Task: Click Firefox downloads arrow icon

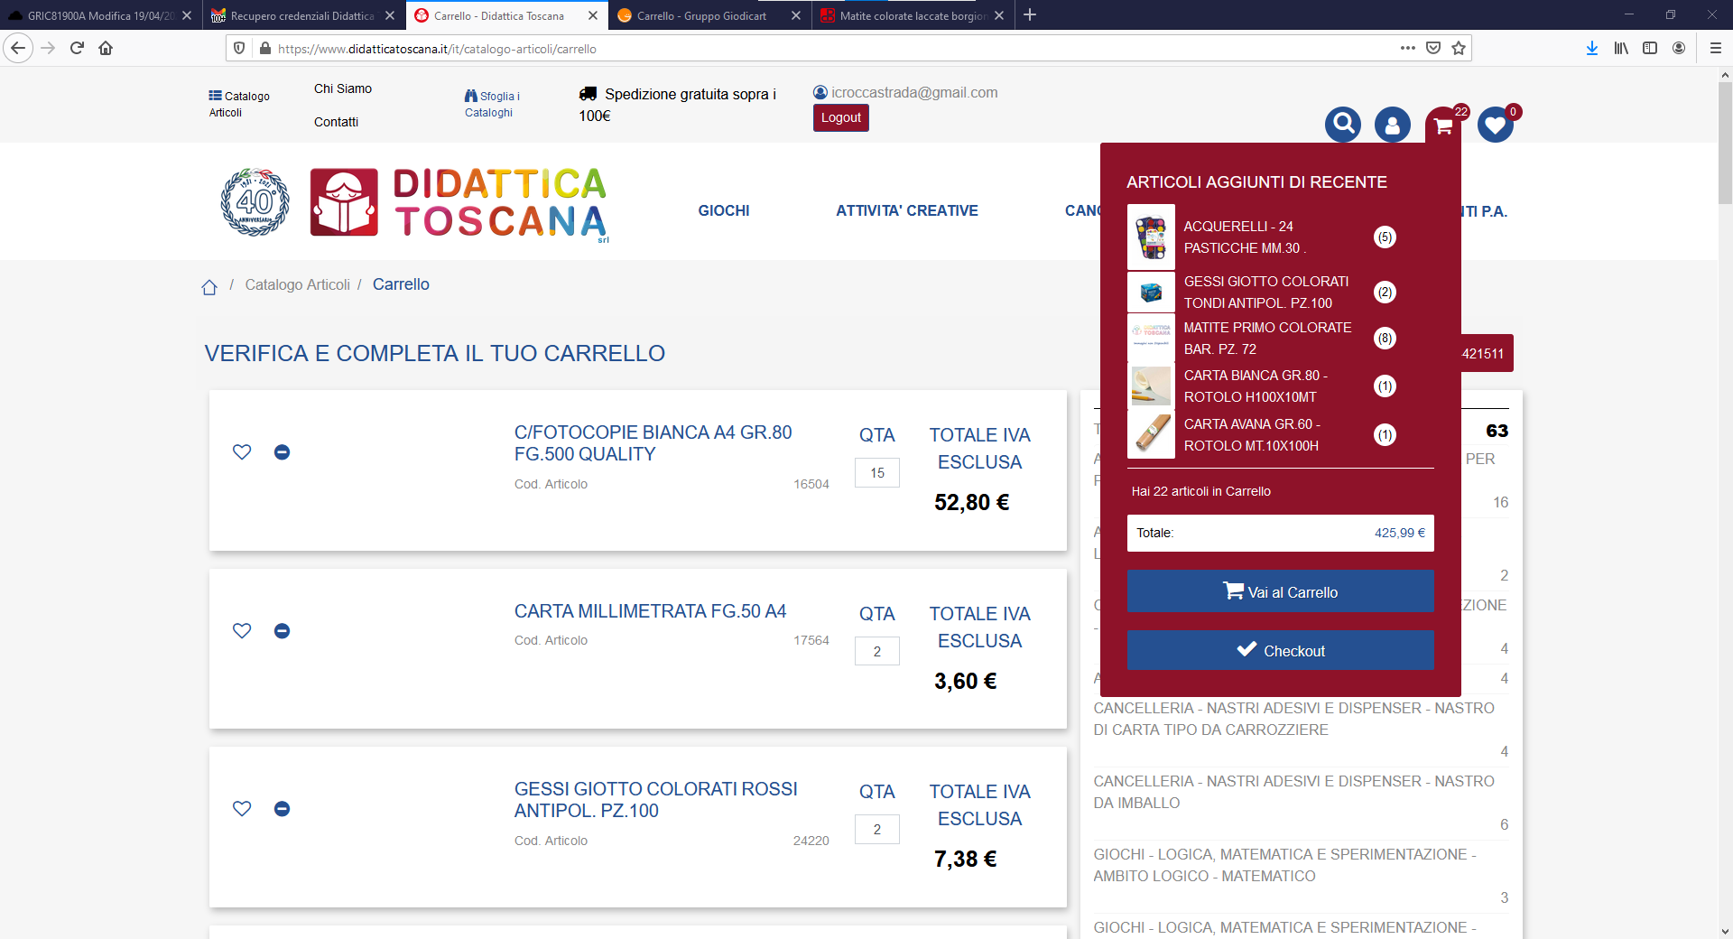Action: point(1591,49)
